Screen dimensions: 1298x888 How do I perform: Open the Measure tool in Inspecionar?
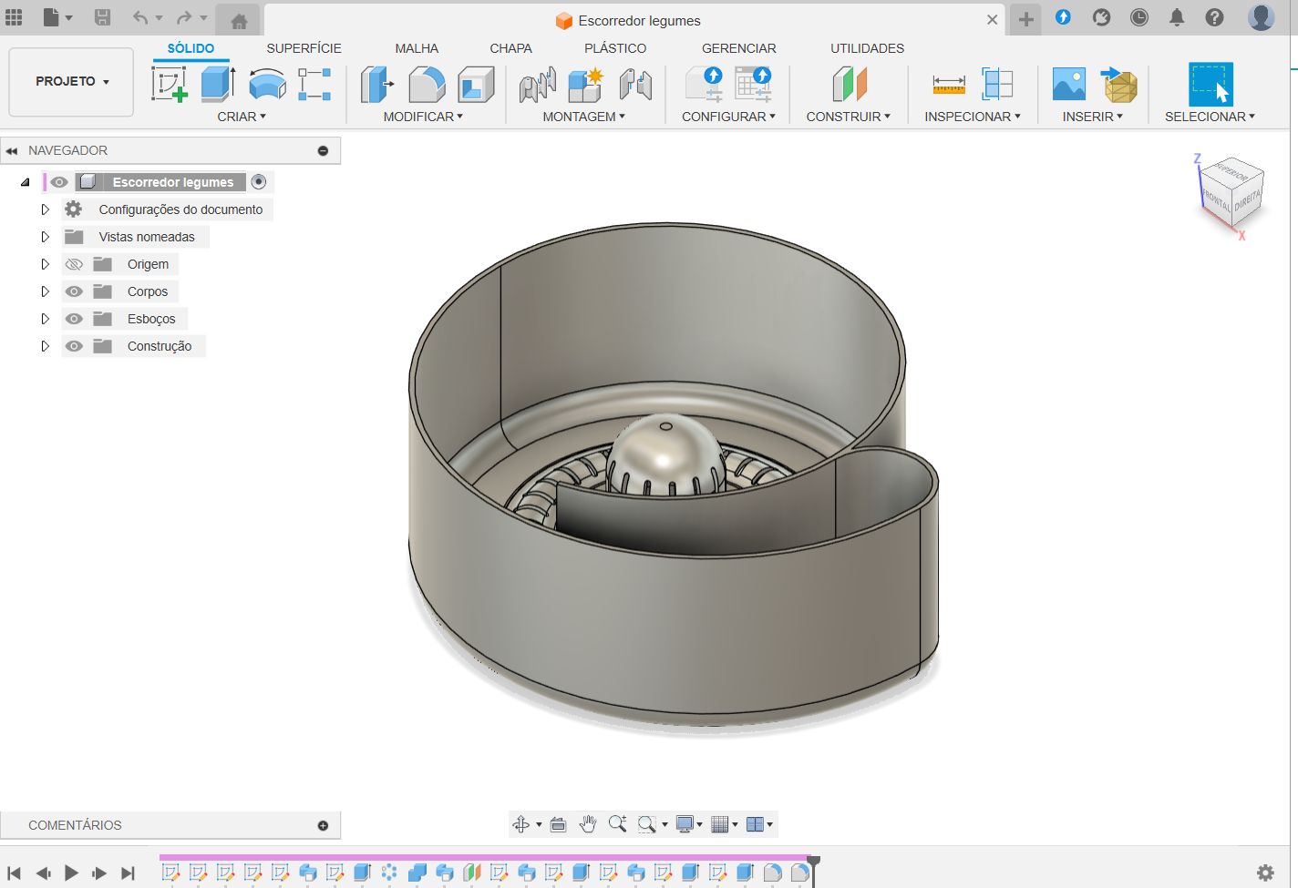[x=948, y=85]
